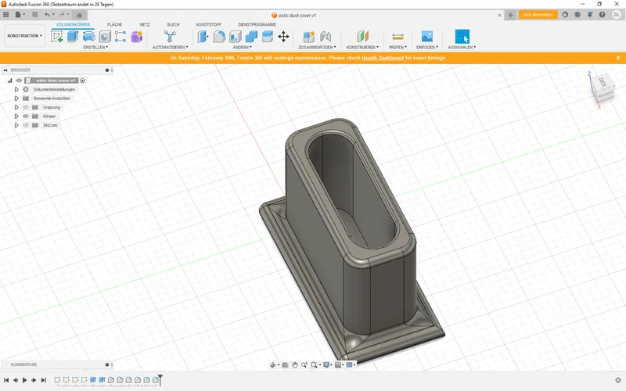Click the job status clock icon
The image size is (626, 391).
(577, 15)
